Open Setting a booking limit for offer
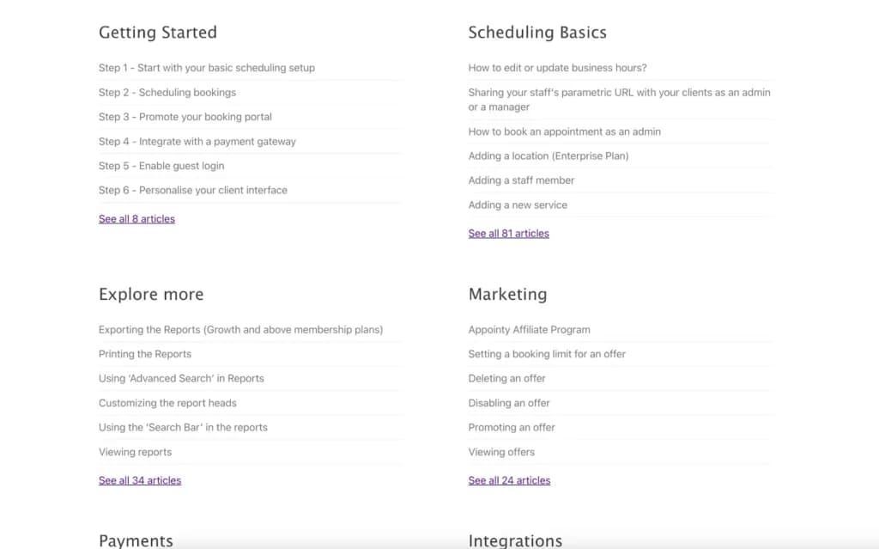This screenshot has height=549, width=879. tap(547, 354)
